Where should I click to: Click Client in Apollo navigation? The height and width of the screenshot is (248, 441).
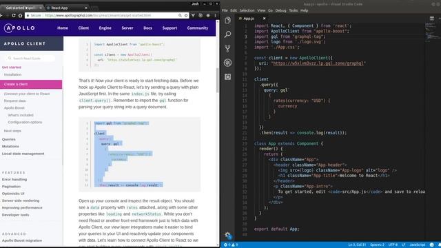pyautogui.click(x=83, y=28)
